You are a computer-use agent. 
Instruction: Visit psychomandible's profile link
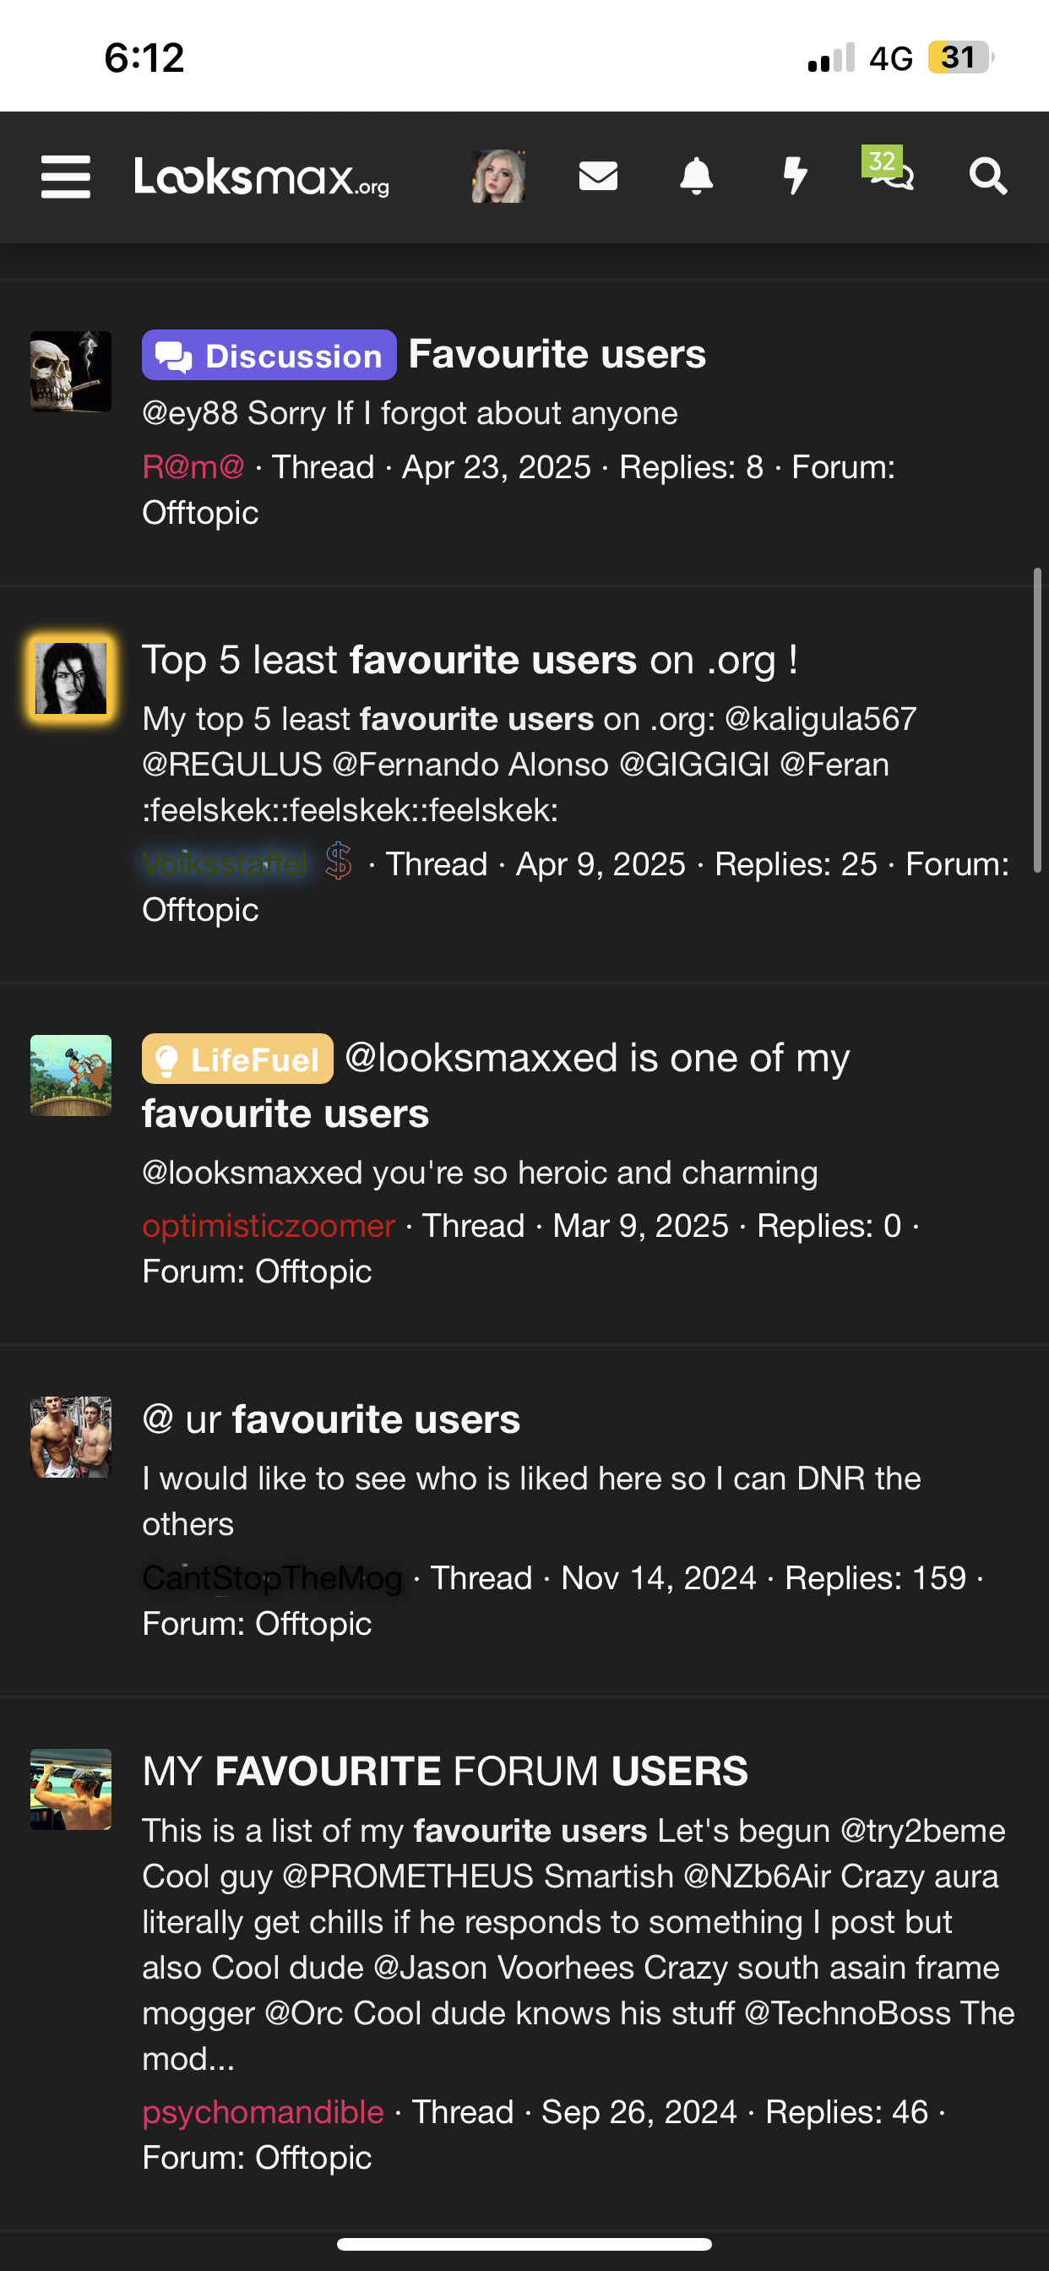[263, 2112]
